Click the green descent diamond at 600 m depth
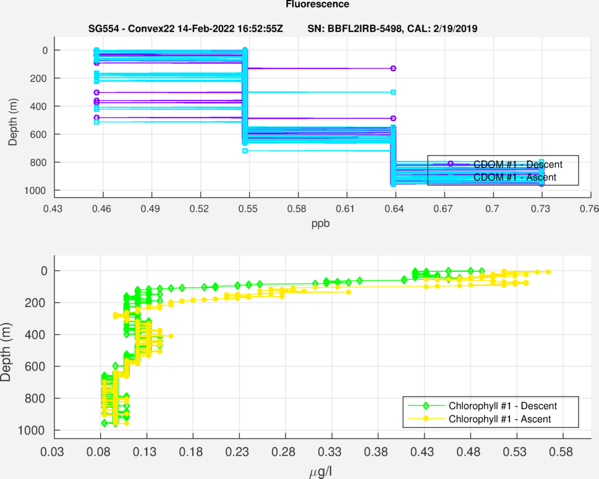Viewport: 599px width, 479px height. (x=116, y=366)
